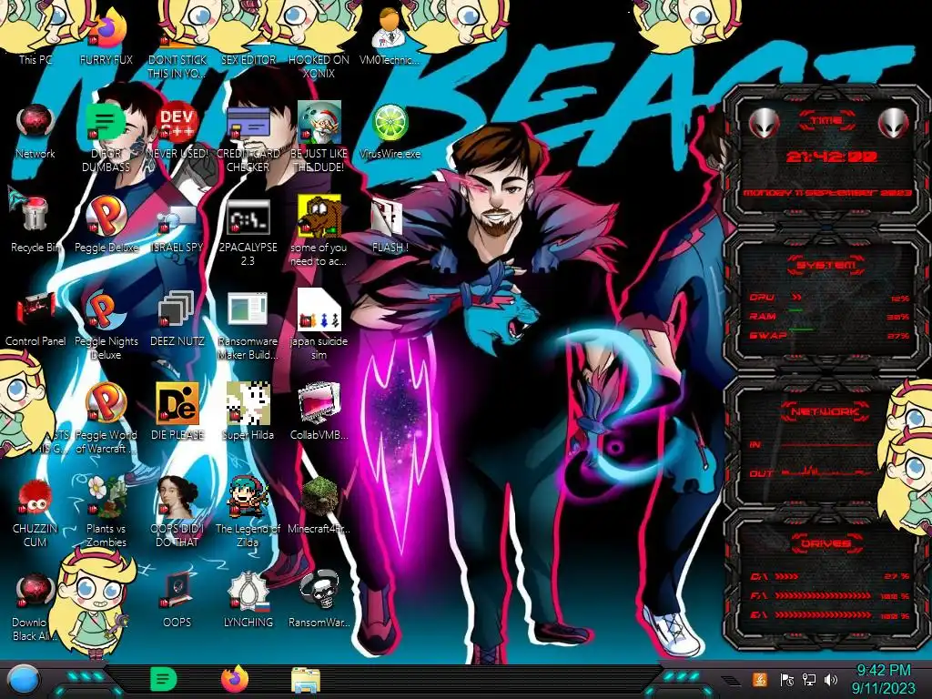Click the SWAP usage line in SYSTEM widget
The width and height of the screenshot is (932, 699).
(x=830, y=336)
